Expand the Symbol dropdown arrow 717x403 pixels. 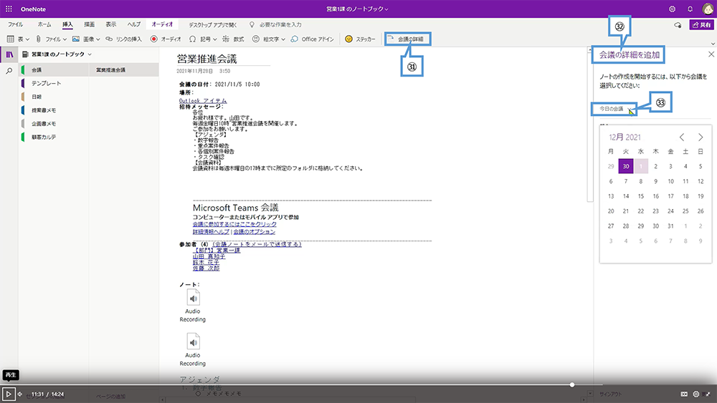[215, 39]
